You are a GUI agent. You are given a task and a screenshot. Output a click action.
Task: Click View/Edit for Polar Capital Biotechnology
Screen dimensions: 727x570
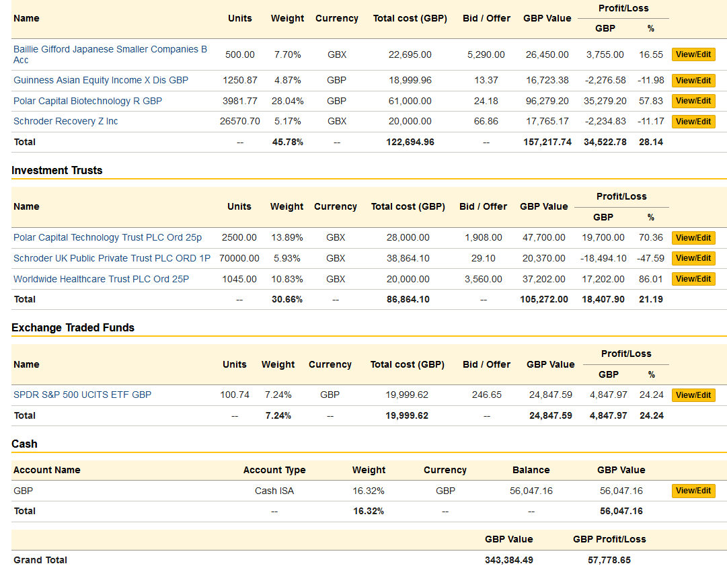pyautogui.click(x=693, y=101)
